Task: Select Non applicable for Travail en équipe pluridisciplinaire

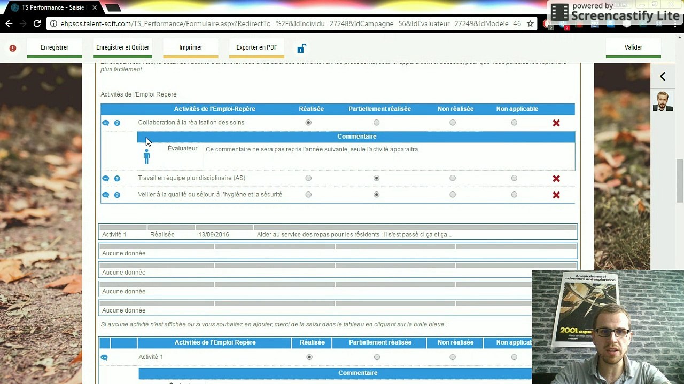Action: [514, 178]
